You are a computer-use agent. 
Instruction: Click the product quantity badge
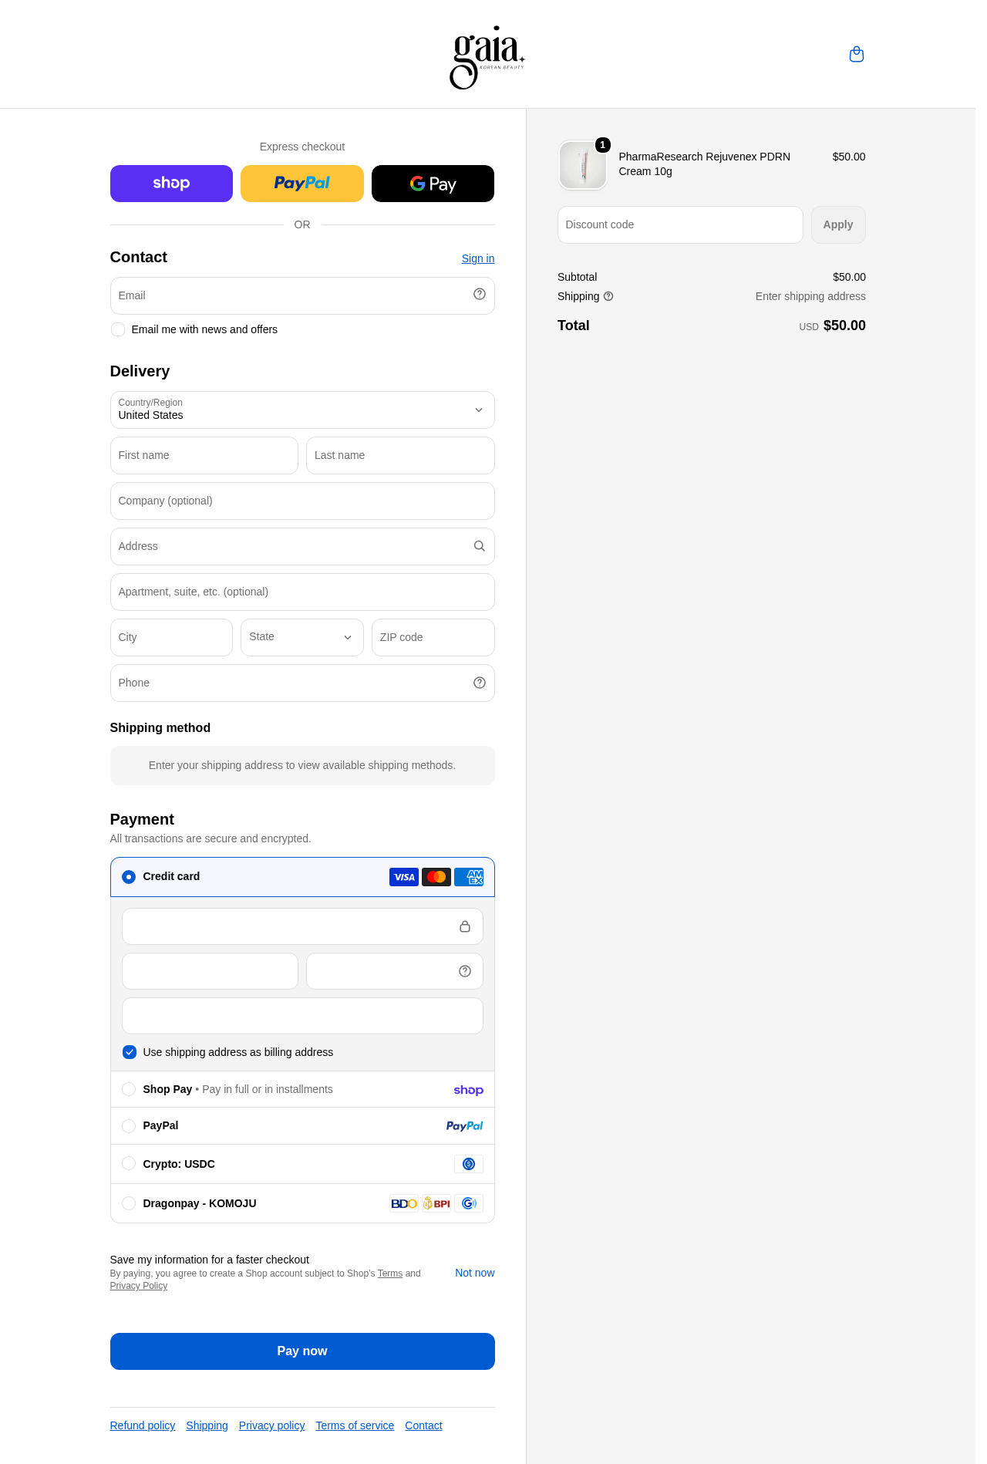603,145
